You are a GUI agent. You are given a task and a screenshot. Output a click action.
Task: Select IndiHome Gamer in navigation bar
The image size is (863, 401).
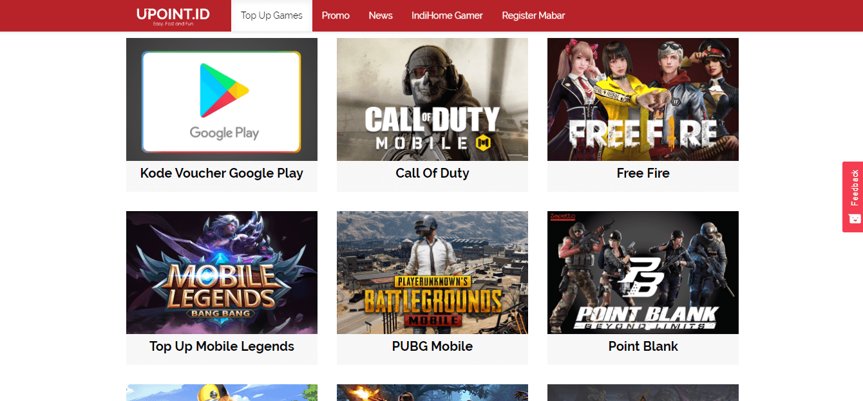coord(447,15)
